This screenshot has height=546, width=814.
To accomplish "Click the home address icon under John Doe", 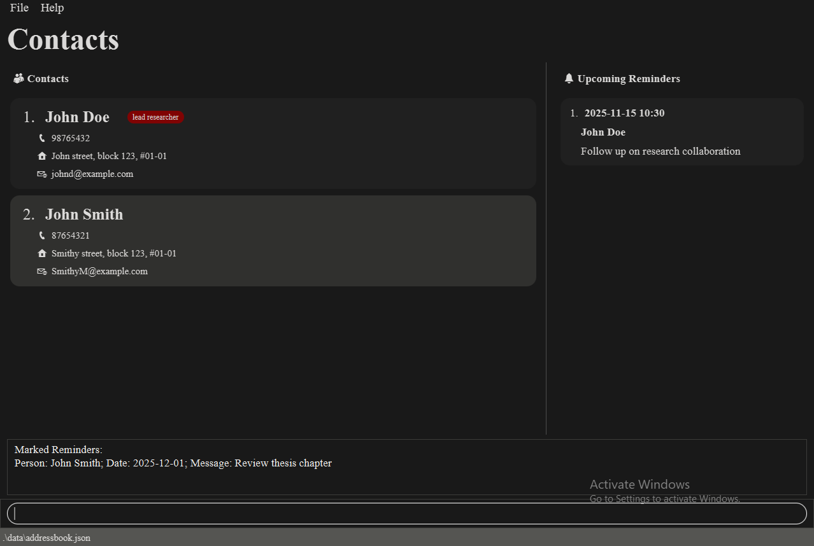I will point(42,156).
